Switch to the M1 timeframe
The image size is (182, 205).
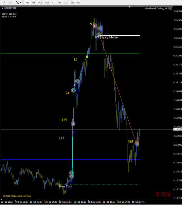(x=27, y=3)
